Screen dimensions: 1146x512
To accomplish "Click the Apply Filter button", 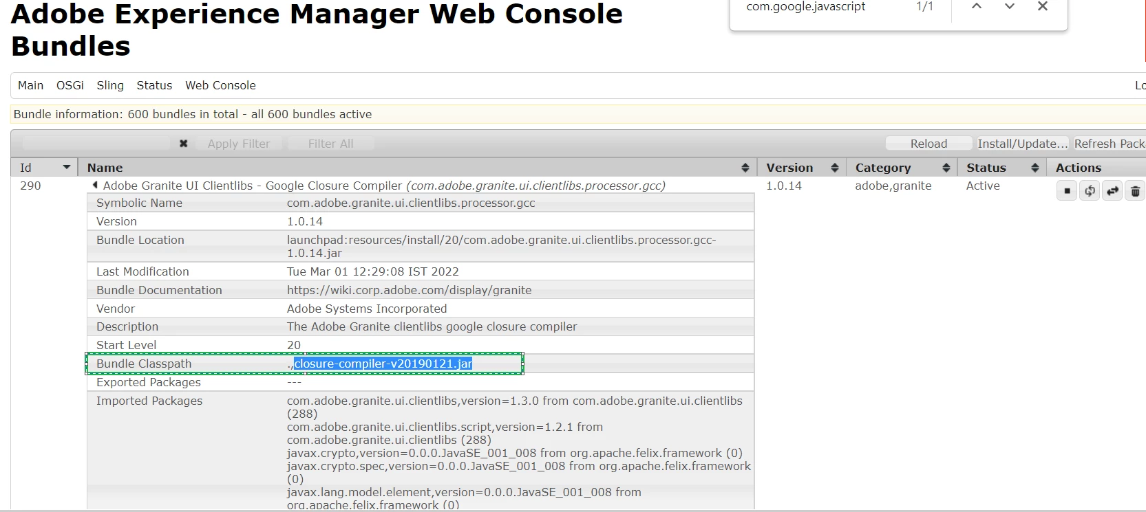I will (x=239, y=144).
